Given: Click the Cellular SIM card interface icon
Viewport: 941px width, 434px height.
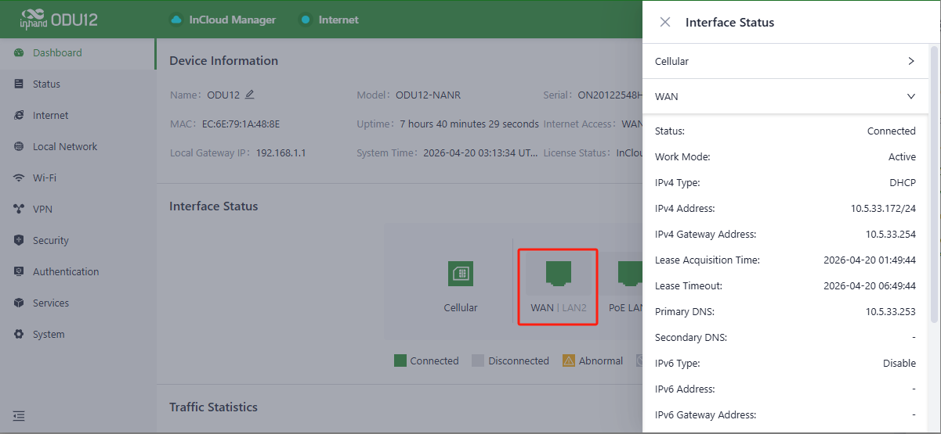Looking at the screenshot, I should point(461,274).
